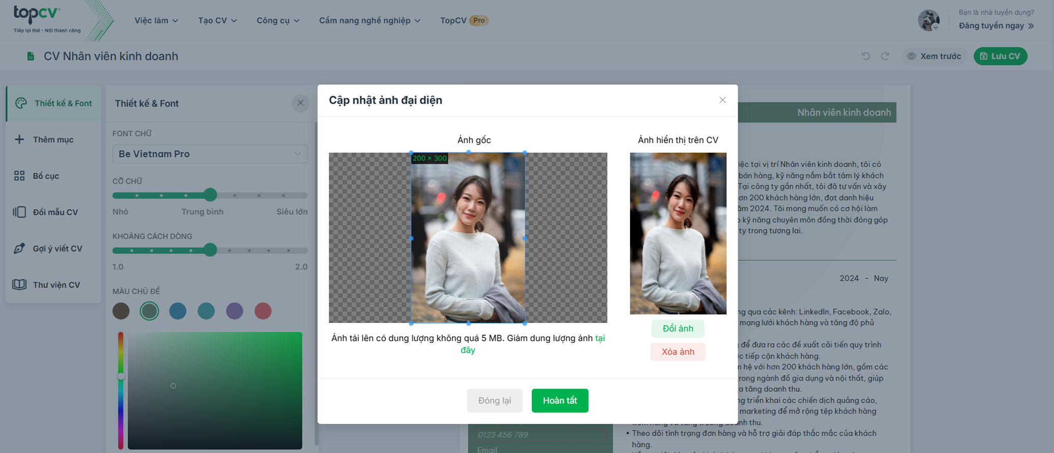The width and height of the screenshot is (1054, 453).
Task: Click the left-middle crop handle
Action: [x=411, y=238]
